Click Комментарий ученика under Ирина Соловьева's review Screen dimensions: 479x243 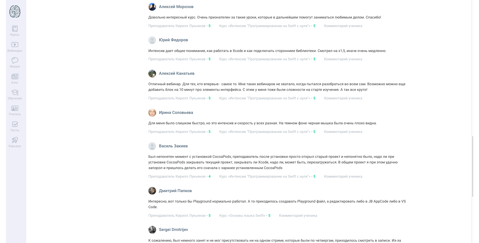(343, 132)
